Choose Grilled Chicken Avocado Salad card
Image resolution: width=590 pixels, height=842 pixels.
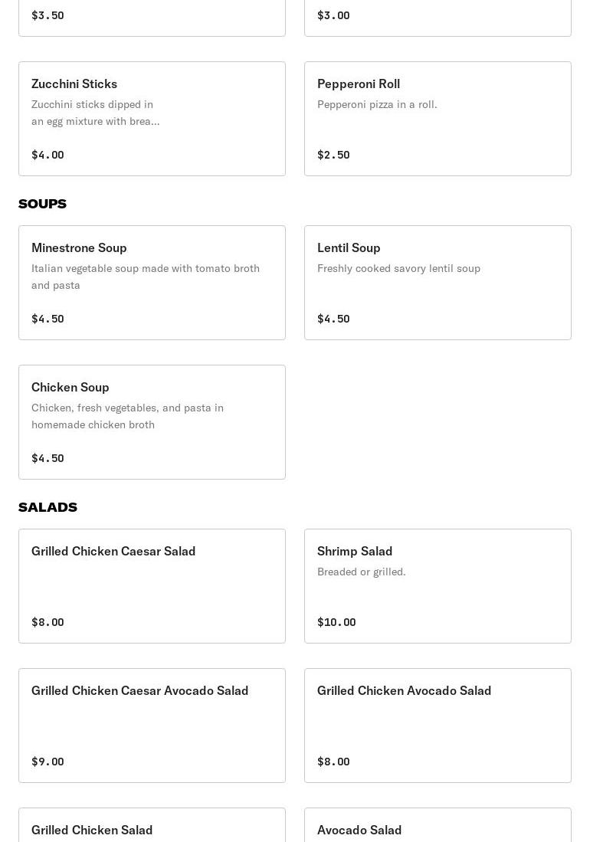point(438,726)
